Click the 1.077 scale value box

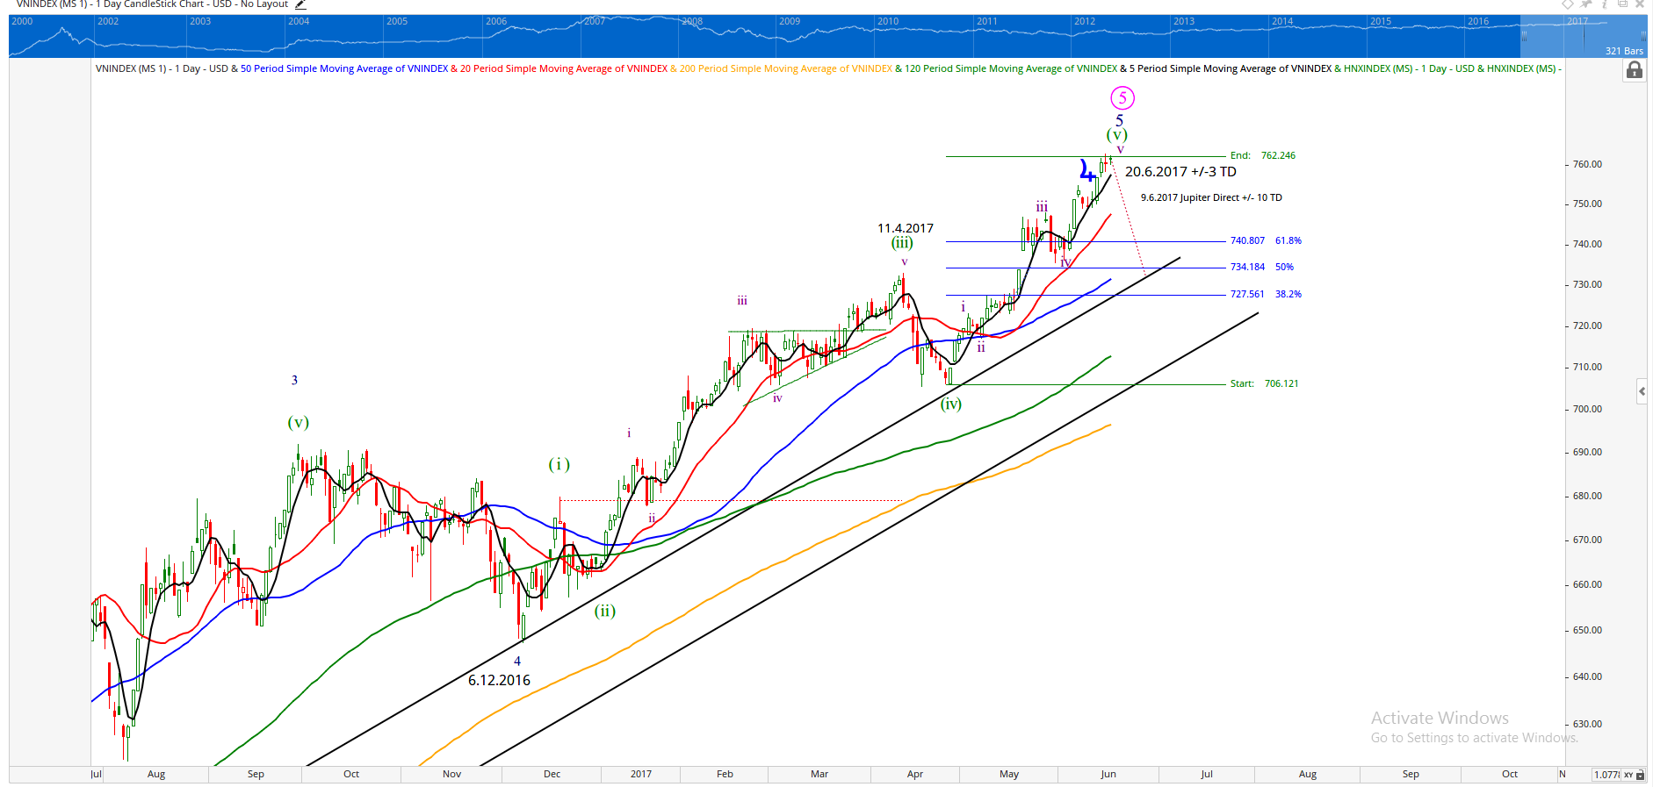(x=1606, y=775)
